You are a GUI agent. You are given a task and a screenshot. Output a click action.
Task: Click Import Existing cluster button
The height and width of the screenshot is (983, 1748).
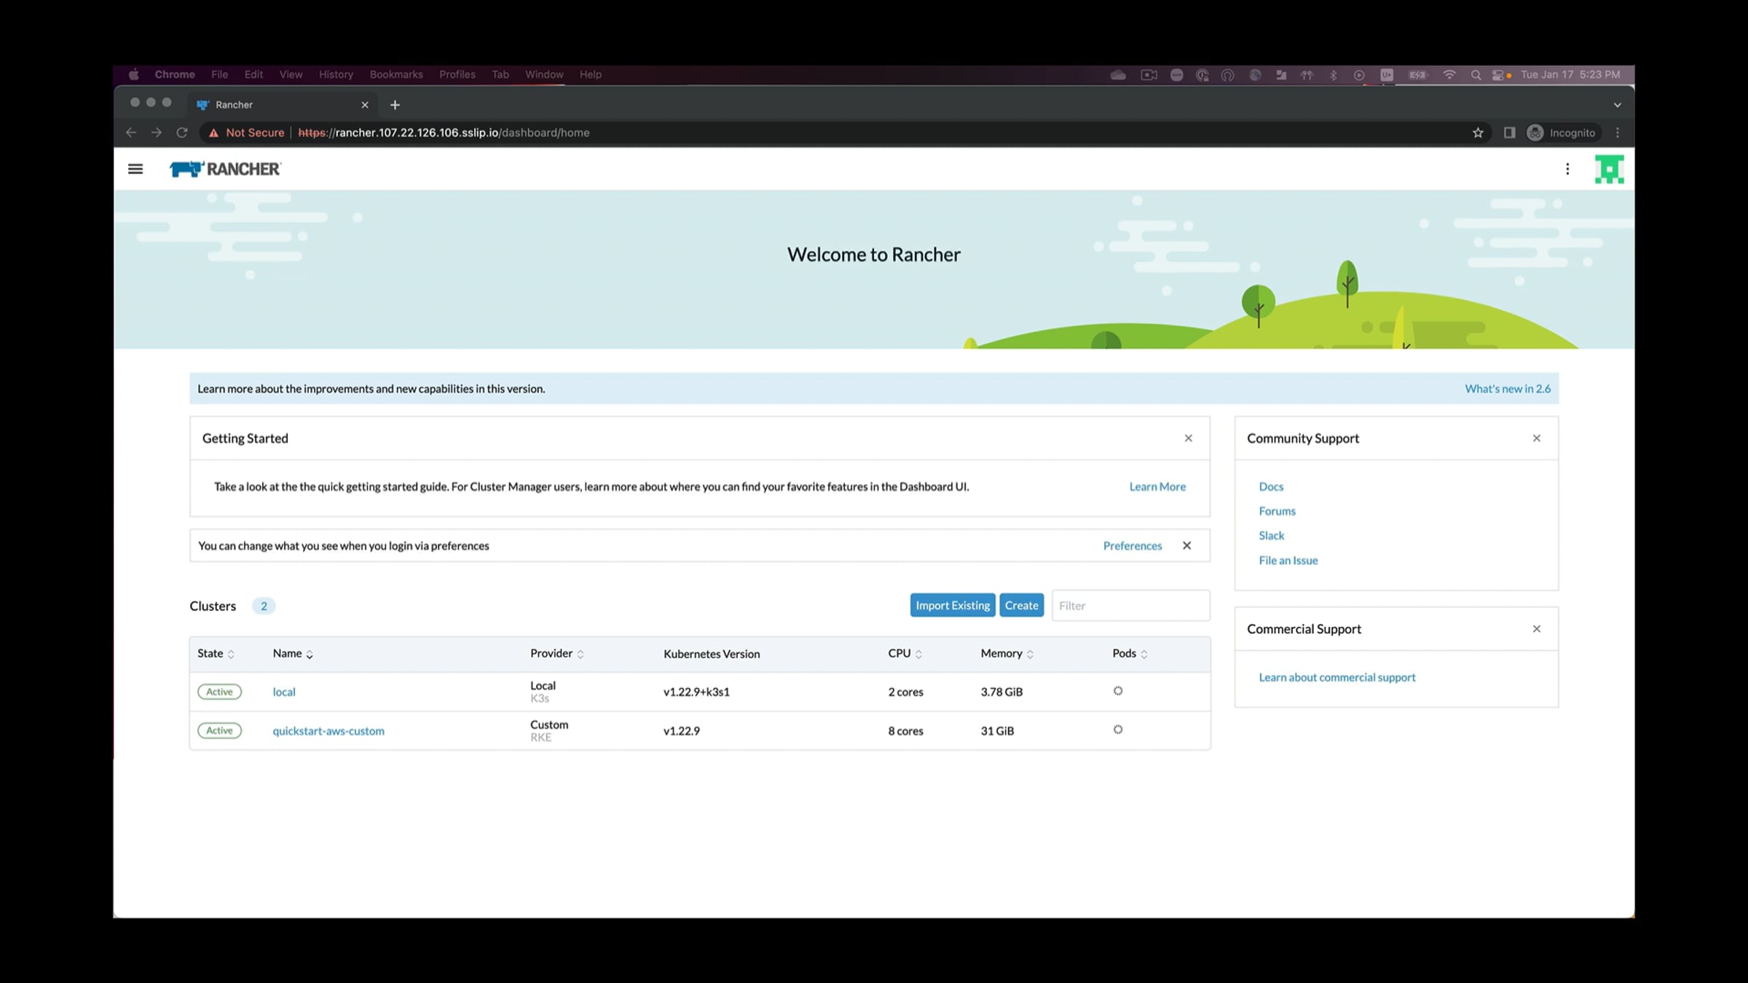pos(953,606)
